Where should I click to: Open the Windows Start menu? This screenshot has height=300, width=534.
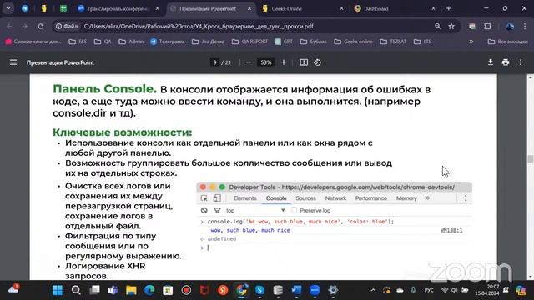tap(58, 290)
